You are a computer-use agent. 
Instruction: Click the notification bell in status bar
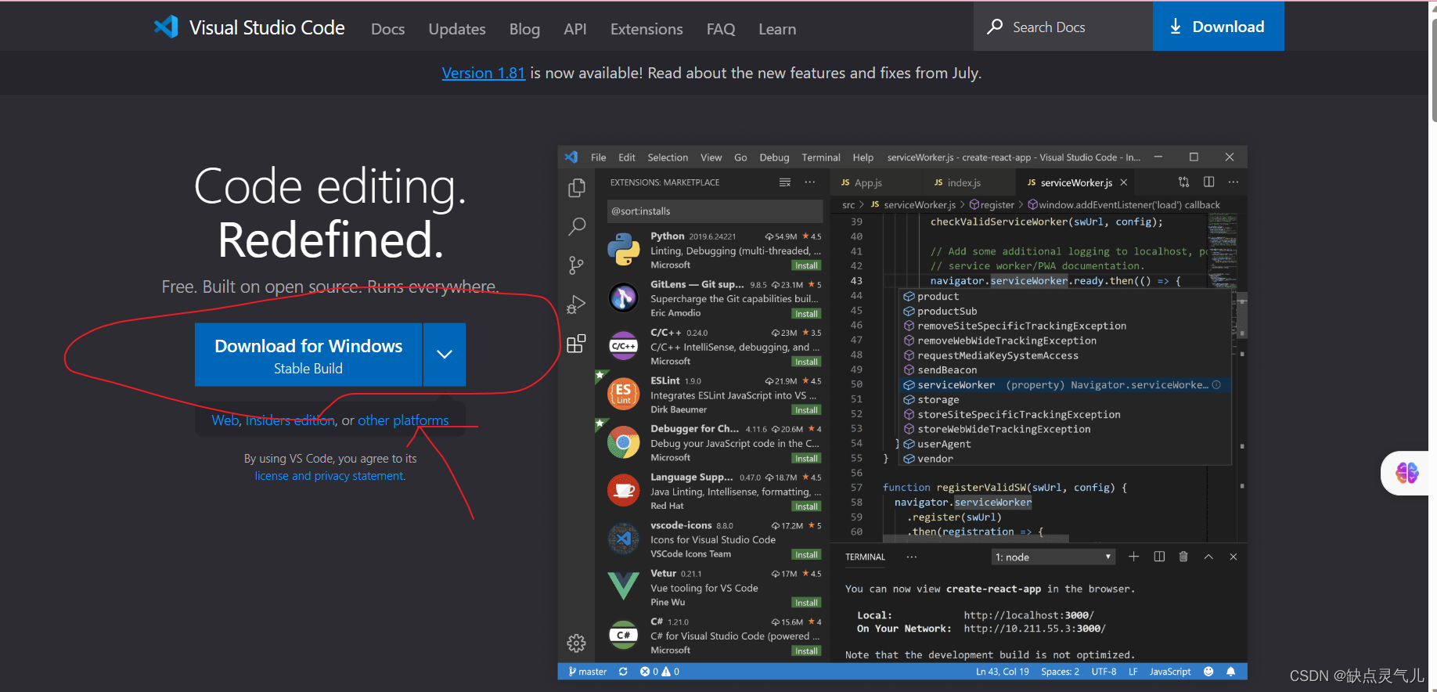[1231, 672]
